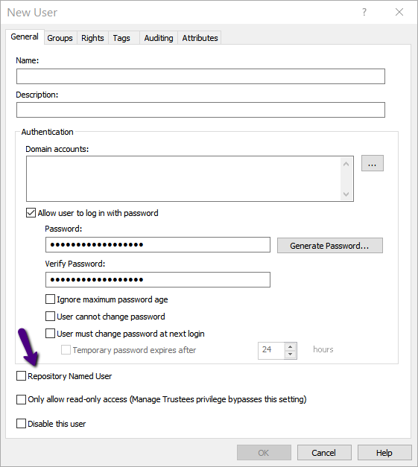Click up arrow on domain accounts scrollbar
The width and height of the screenshot is (418, 467).
click(346, 164)
